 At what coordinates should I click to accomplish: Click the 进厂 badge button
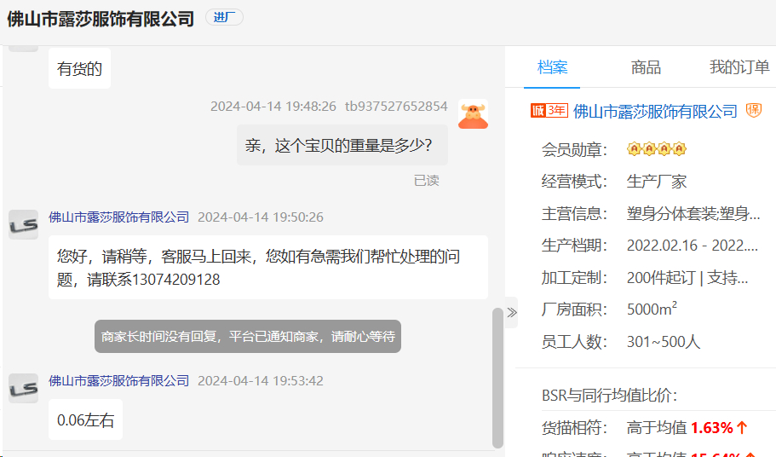[x=224, y=17]
